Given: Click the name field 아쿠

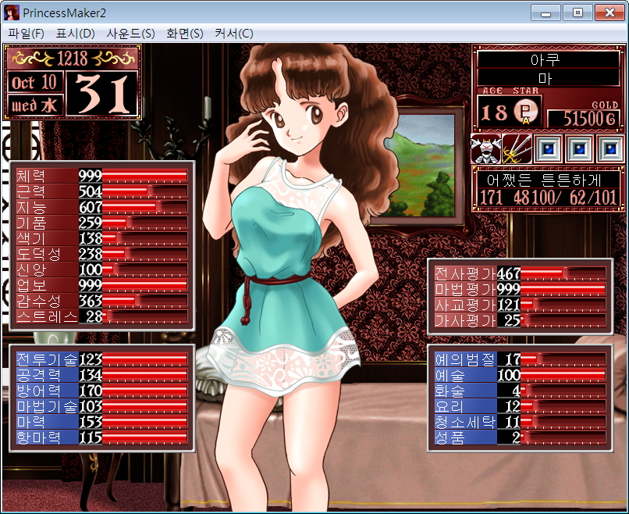Looking at the screenshot, I should [548, 60].
